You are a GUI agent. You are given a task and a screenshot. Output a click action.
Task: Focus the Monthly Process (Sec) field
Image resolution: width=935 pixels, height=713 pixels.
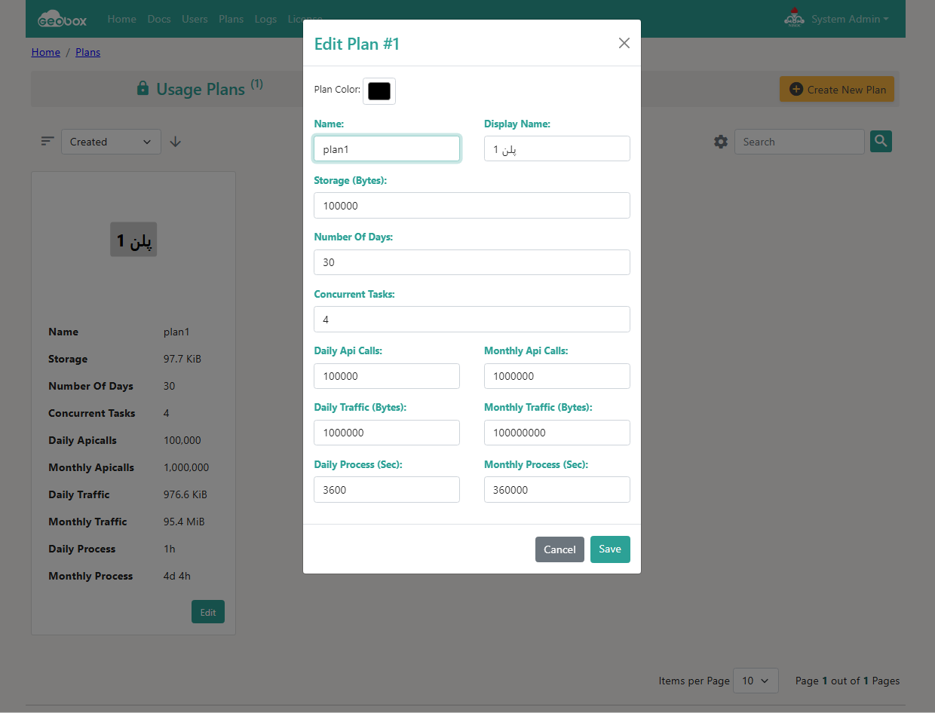(556, 490)
